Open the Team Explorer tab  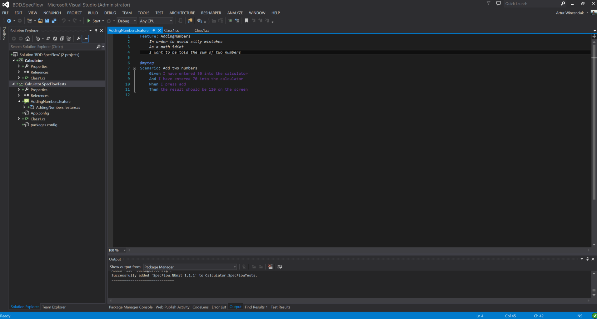coord(54,307)
